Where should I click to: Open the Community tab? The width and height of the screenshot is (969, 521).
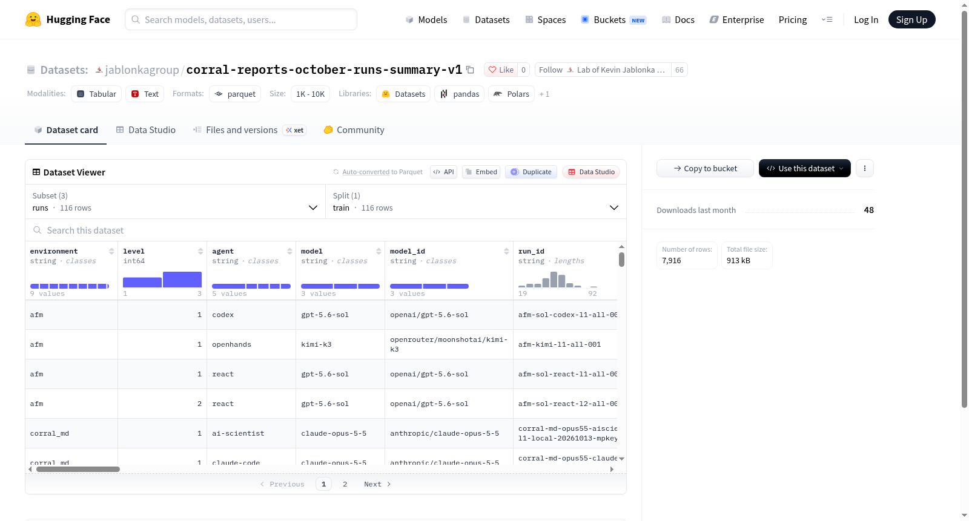point(354,130)
